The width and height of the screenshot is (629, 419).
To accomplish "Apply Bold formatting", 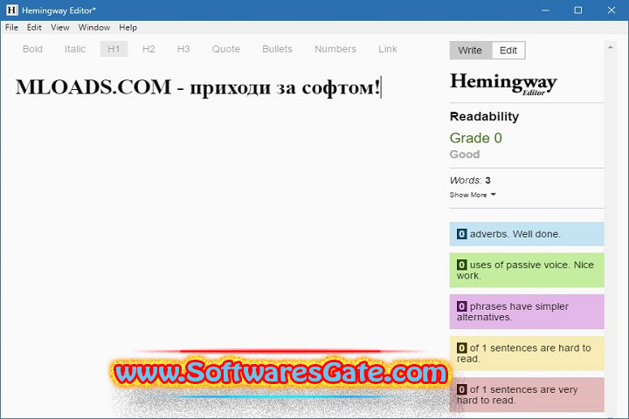I will (x=32, y=49).
